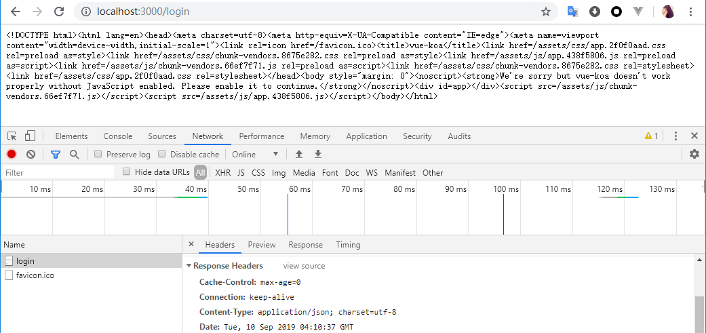Image resolution: width=706 pixels, height=333 pixels.
Task: Enable the Disable cache checkbox
Action: pos(161,155)
